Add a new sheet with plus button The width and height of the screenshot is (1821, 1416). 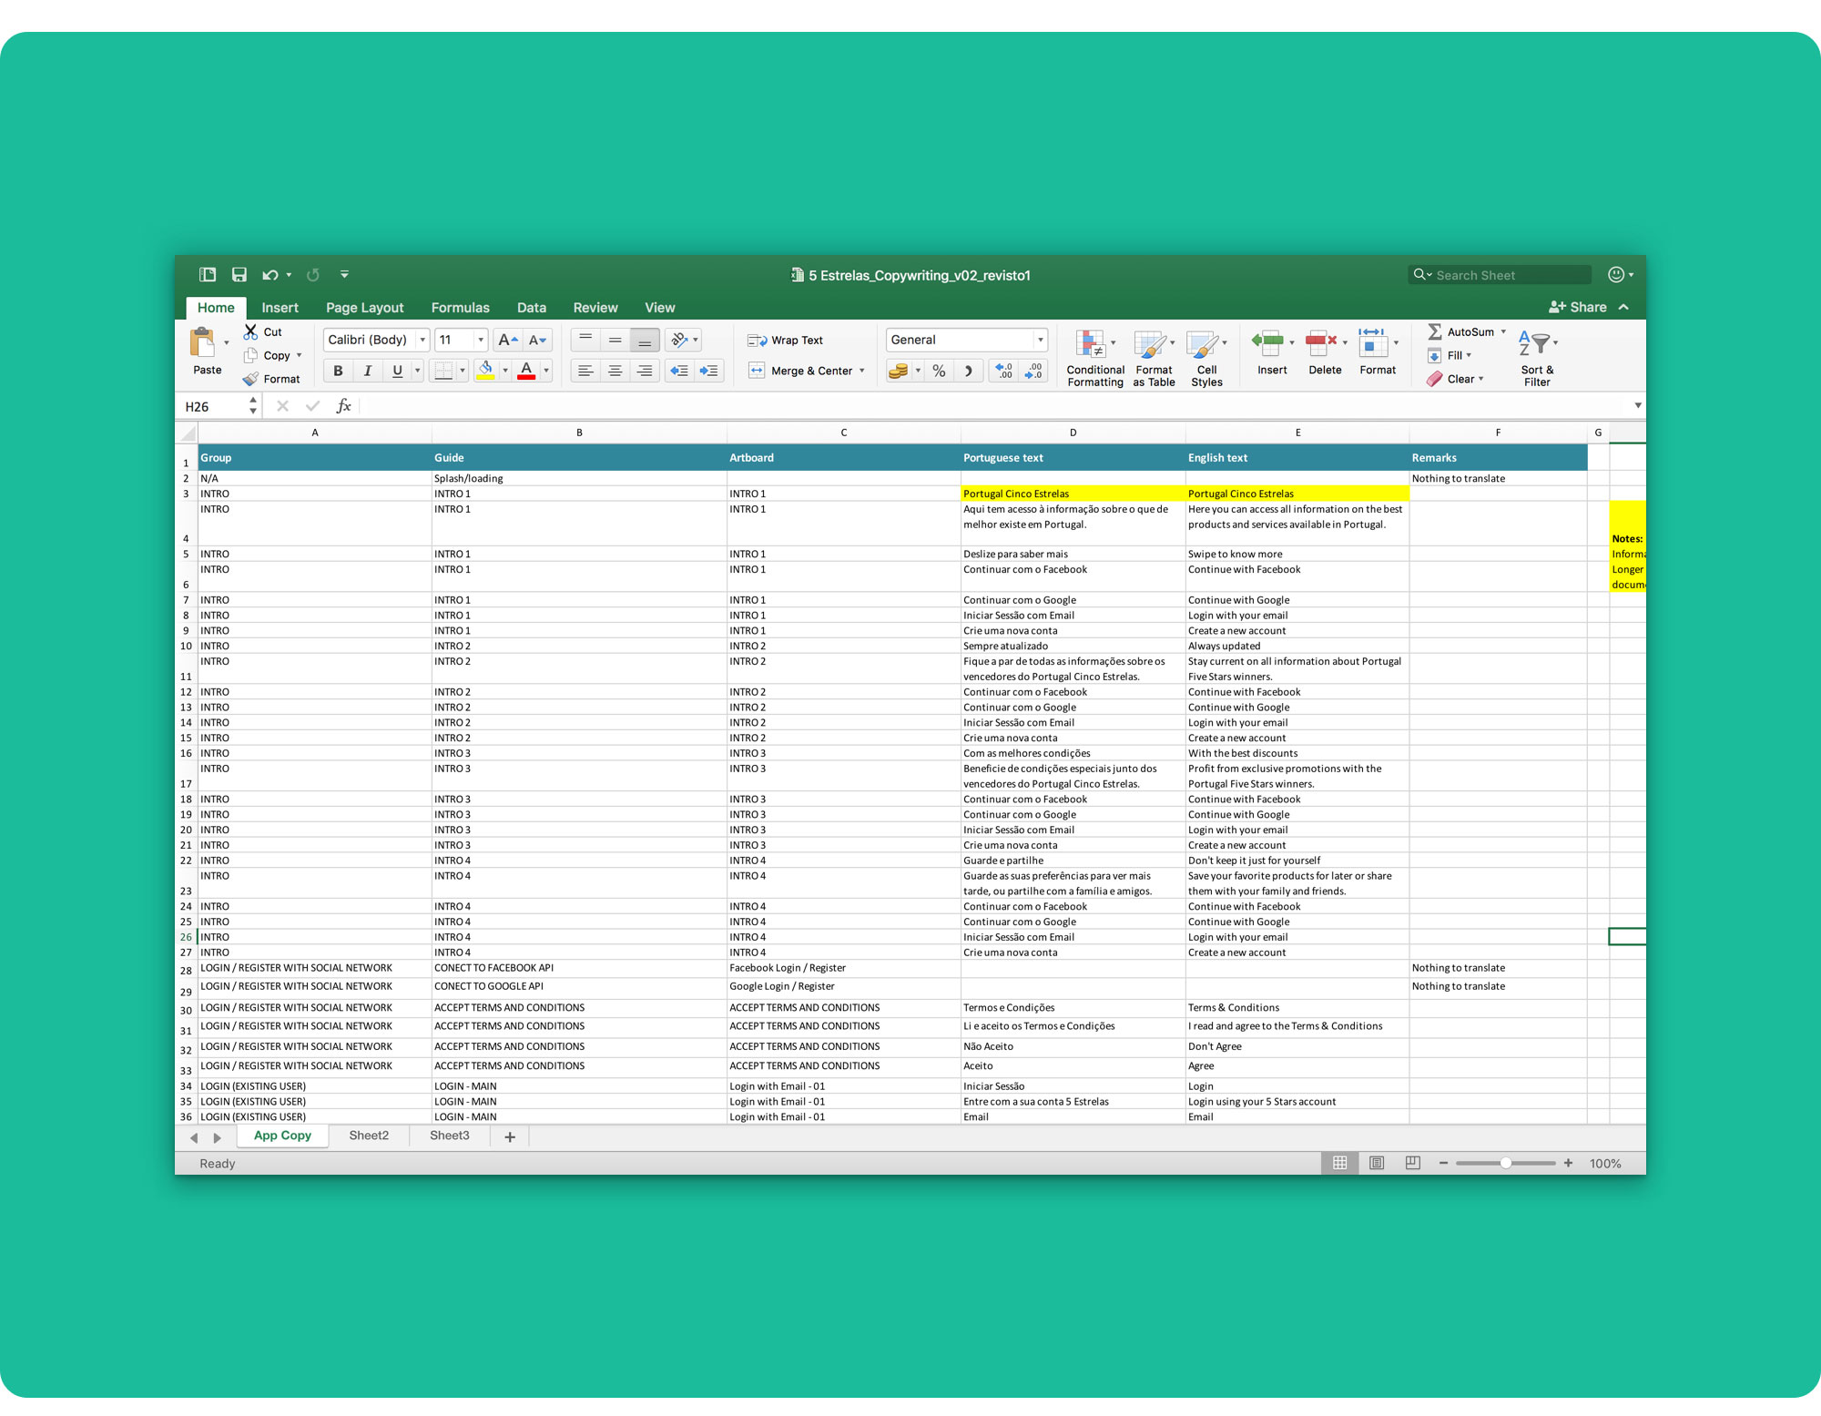510,1136
